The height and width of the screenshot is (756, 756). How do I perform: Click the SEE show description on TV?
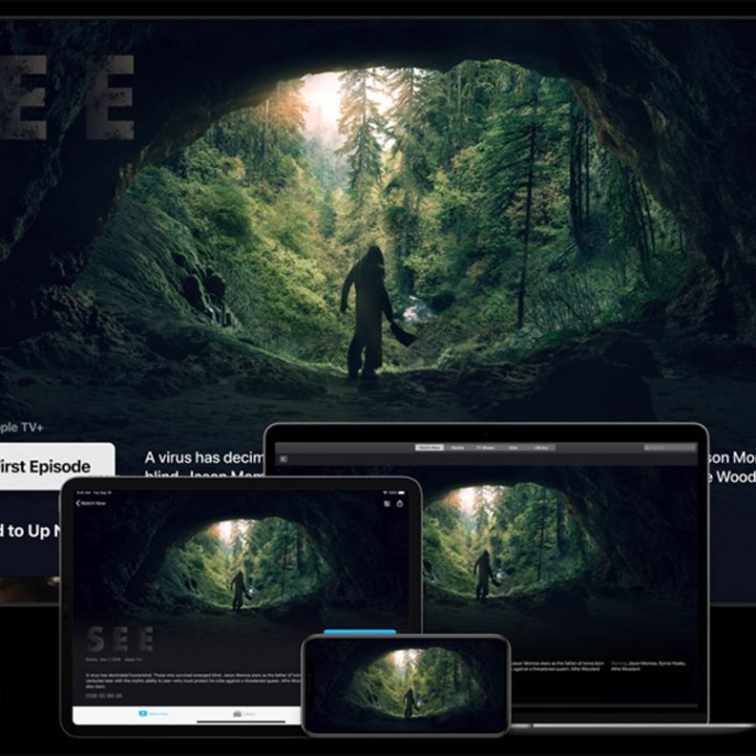200,467
